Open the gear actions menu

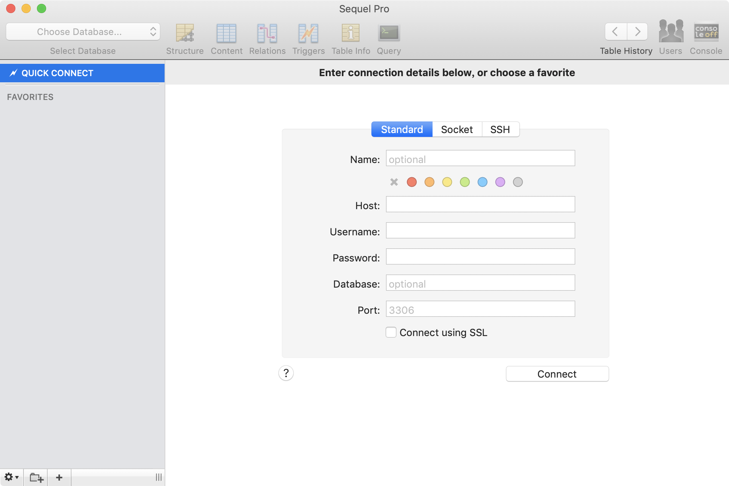click(12, 477)
